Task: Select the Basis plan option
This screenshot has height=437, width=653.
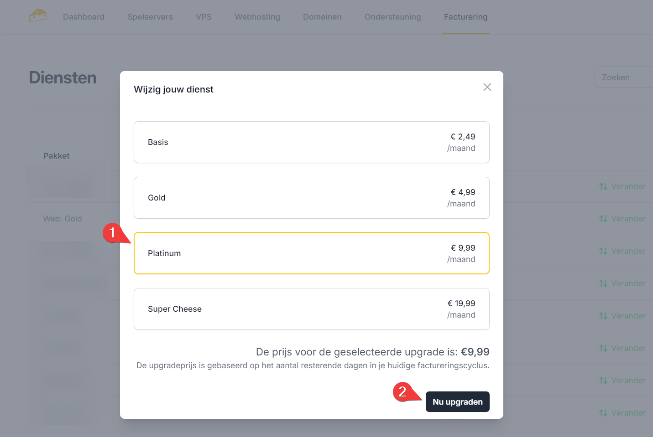Action: coord(311,142)
